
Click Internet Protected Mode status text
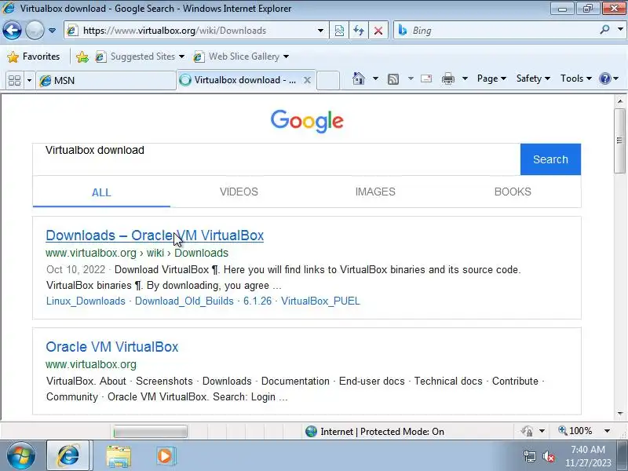382,432
